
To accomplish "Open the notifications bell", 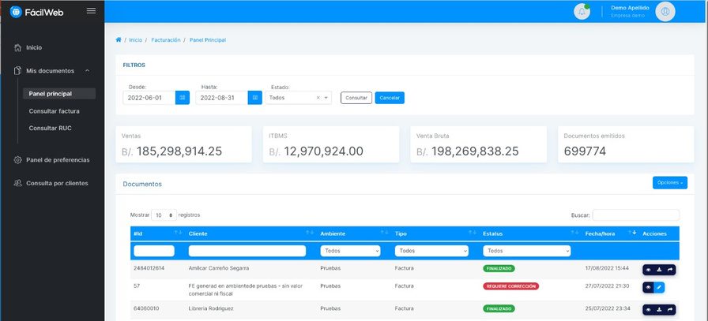I will (582, 12).
